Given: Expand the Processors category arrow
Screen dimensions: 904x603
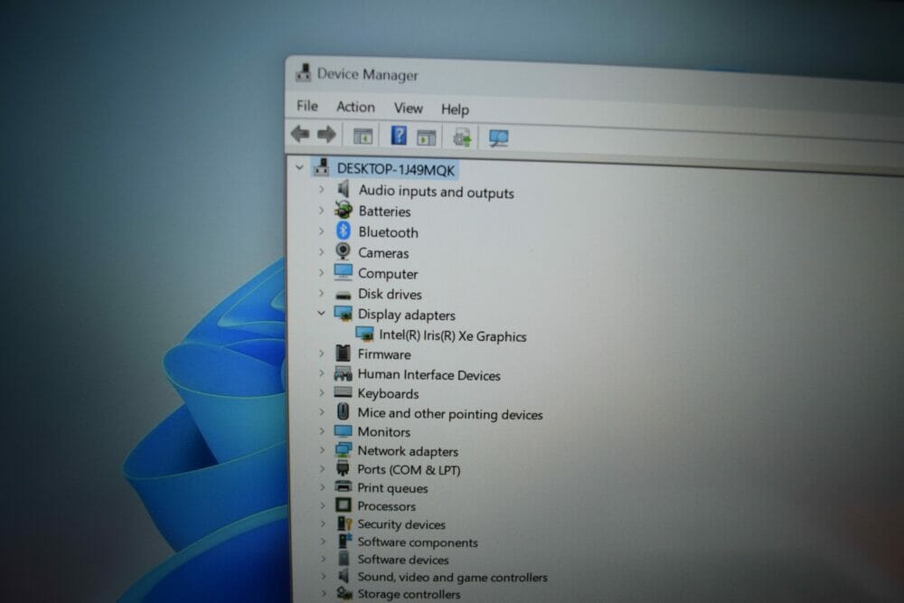Looking at the screenshot, I should (x=323, y=505).
